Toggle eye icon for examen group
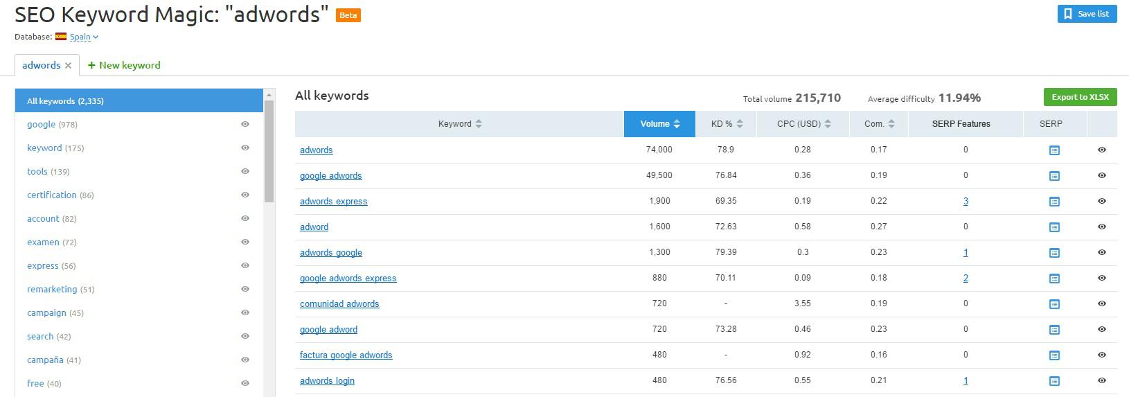Viewport: 1129px width, 397px height. click(245, 242)
